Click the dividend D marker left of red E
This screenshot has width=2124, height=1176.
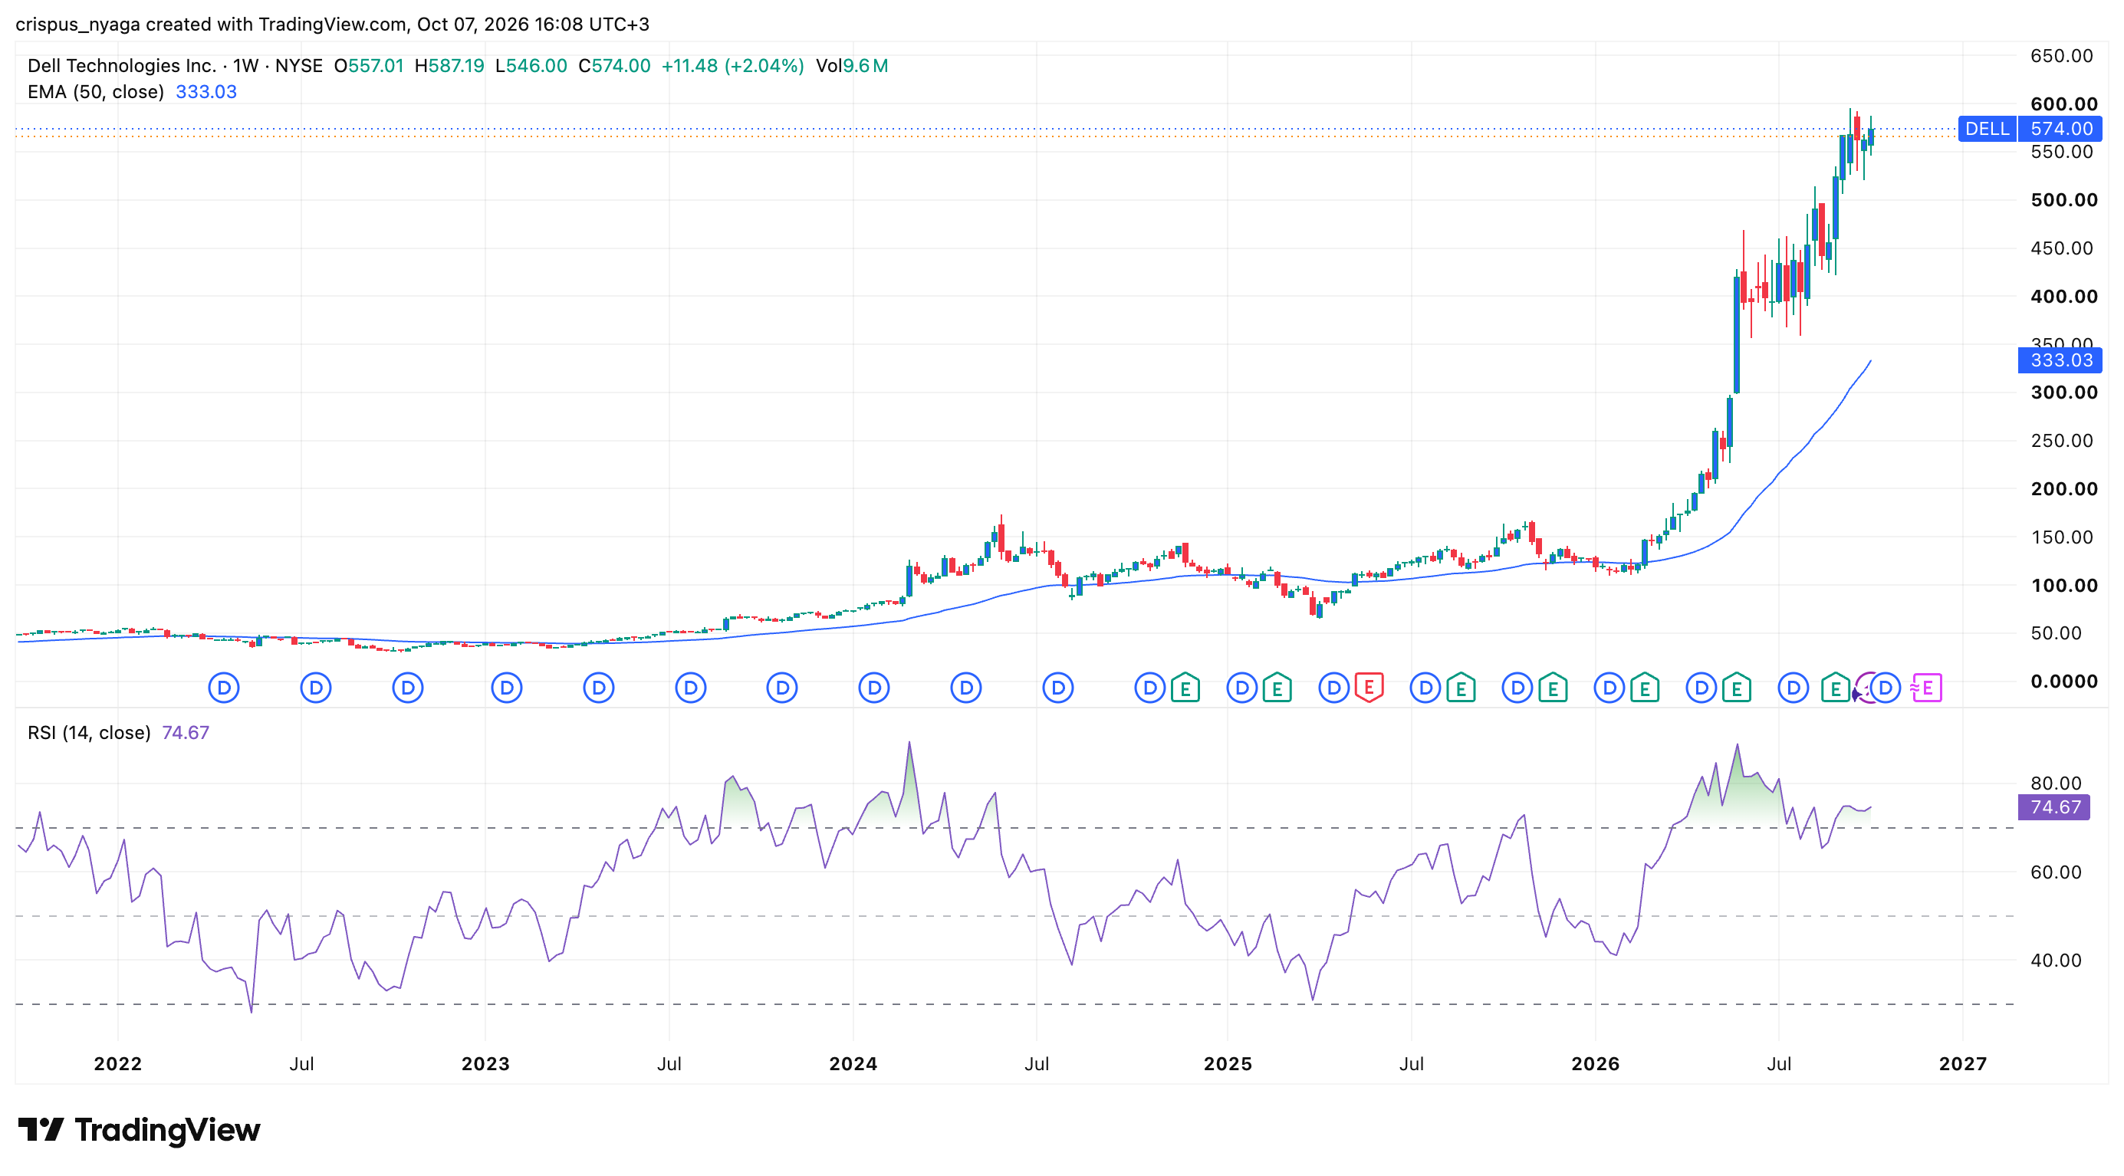(x=1334, y=688)
